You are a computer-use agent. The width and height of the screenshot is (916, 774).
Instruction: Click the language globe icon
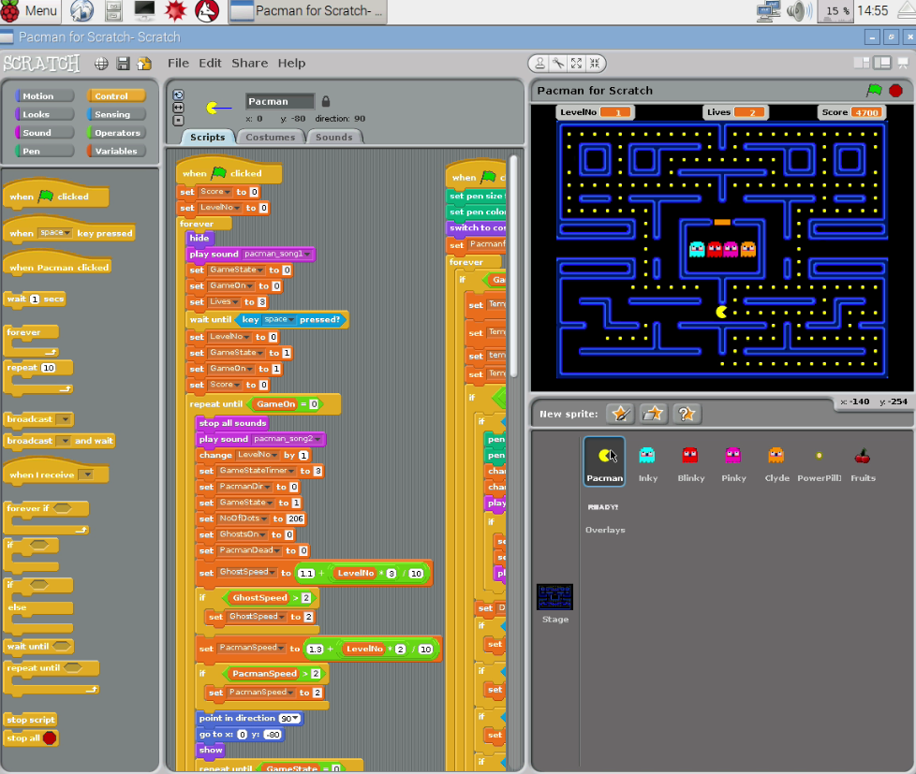point(102,64)
